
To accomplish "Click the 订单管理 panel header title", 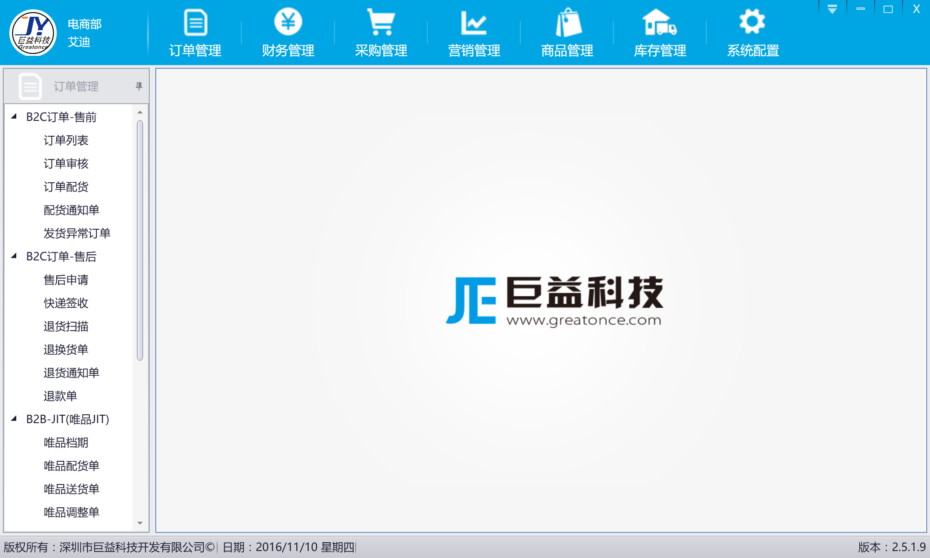I will pos(76,86).
